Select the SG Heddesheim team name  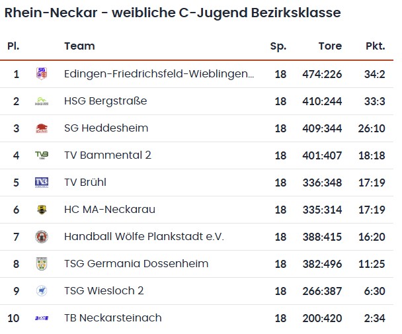pos(106,128)
